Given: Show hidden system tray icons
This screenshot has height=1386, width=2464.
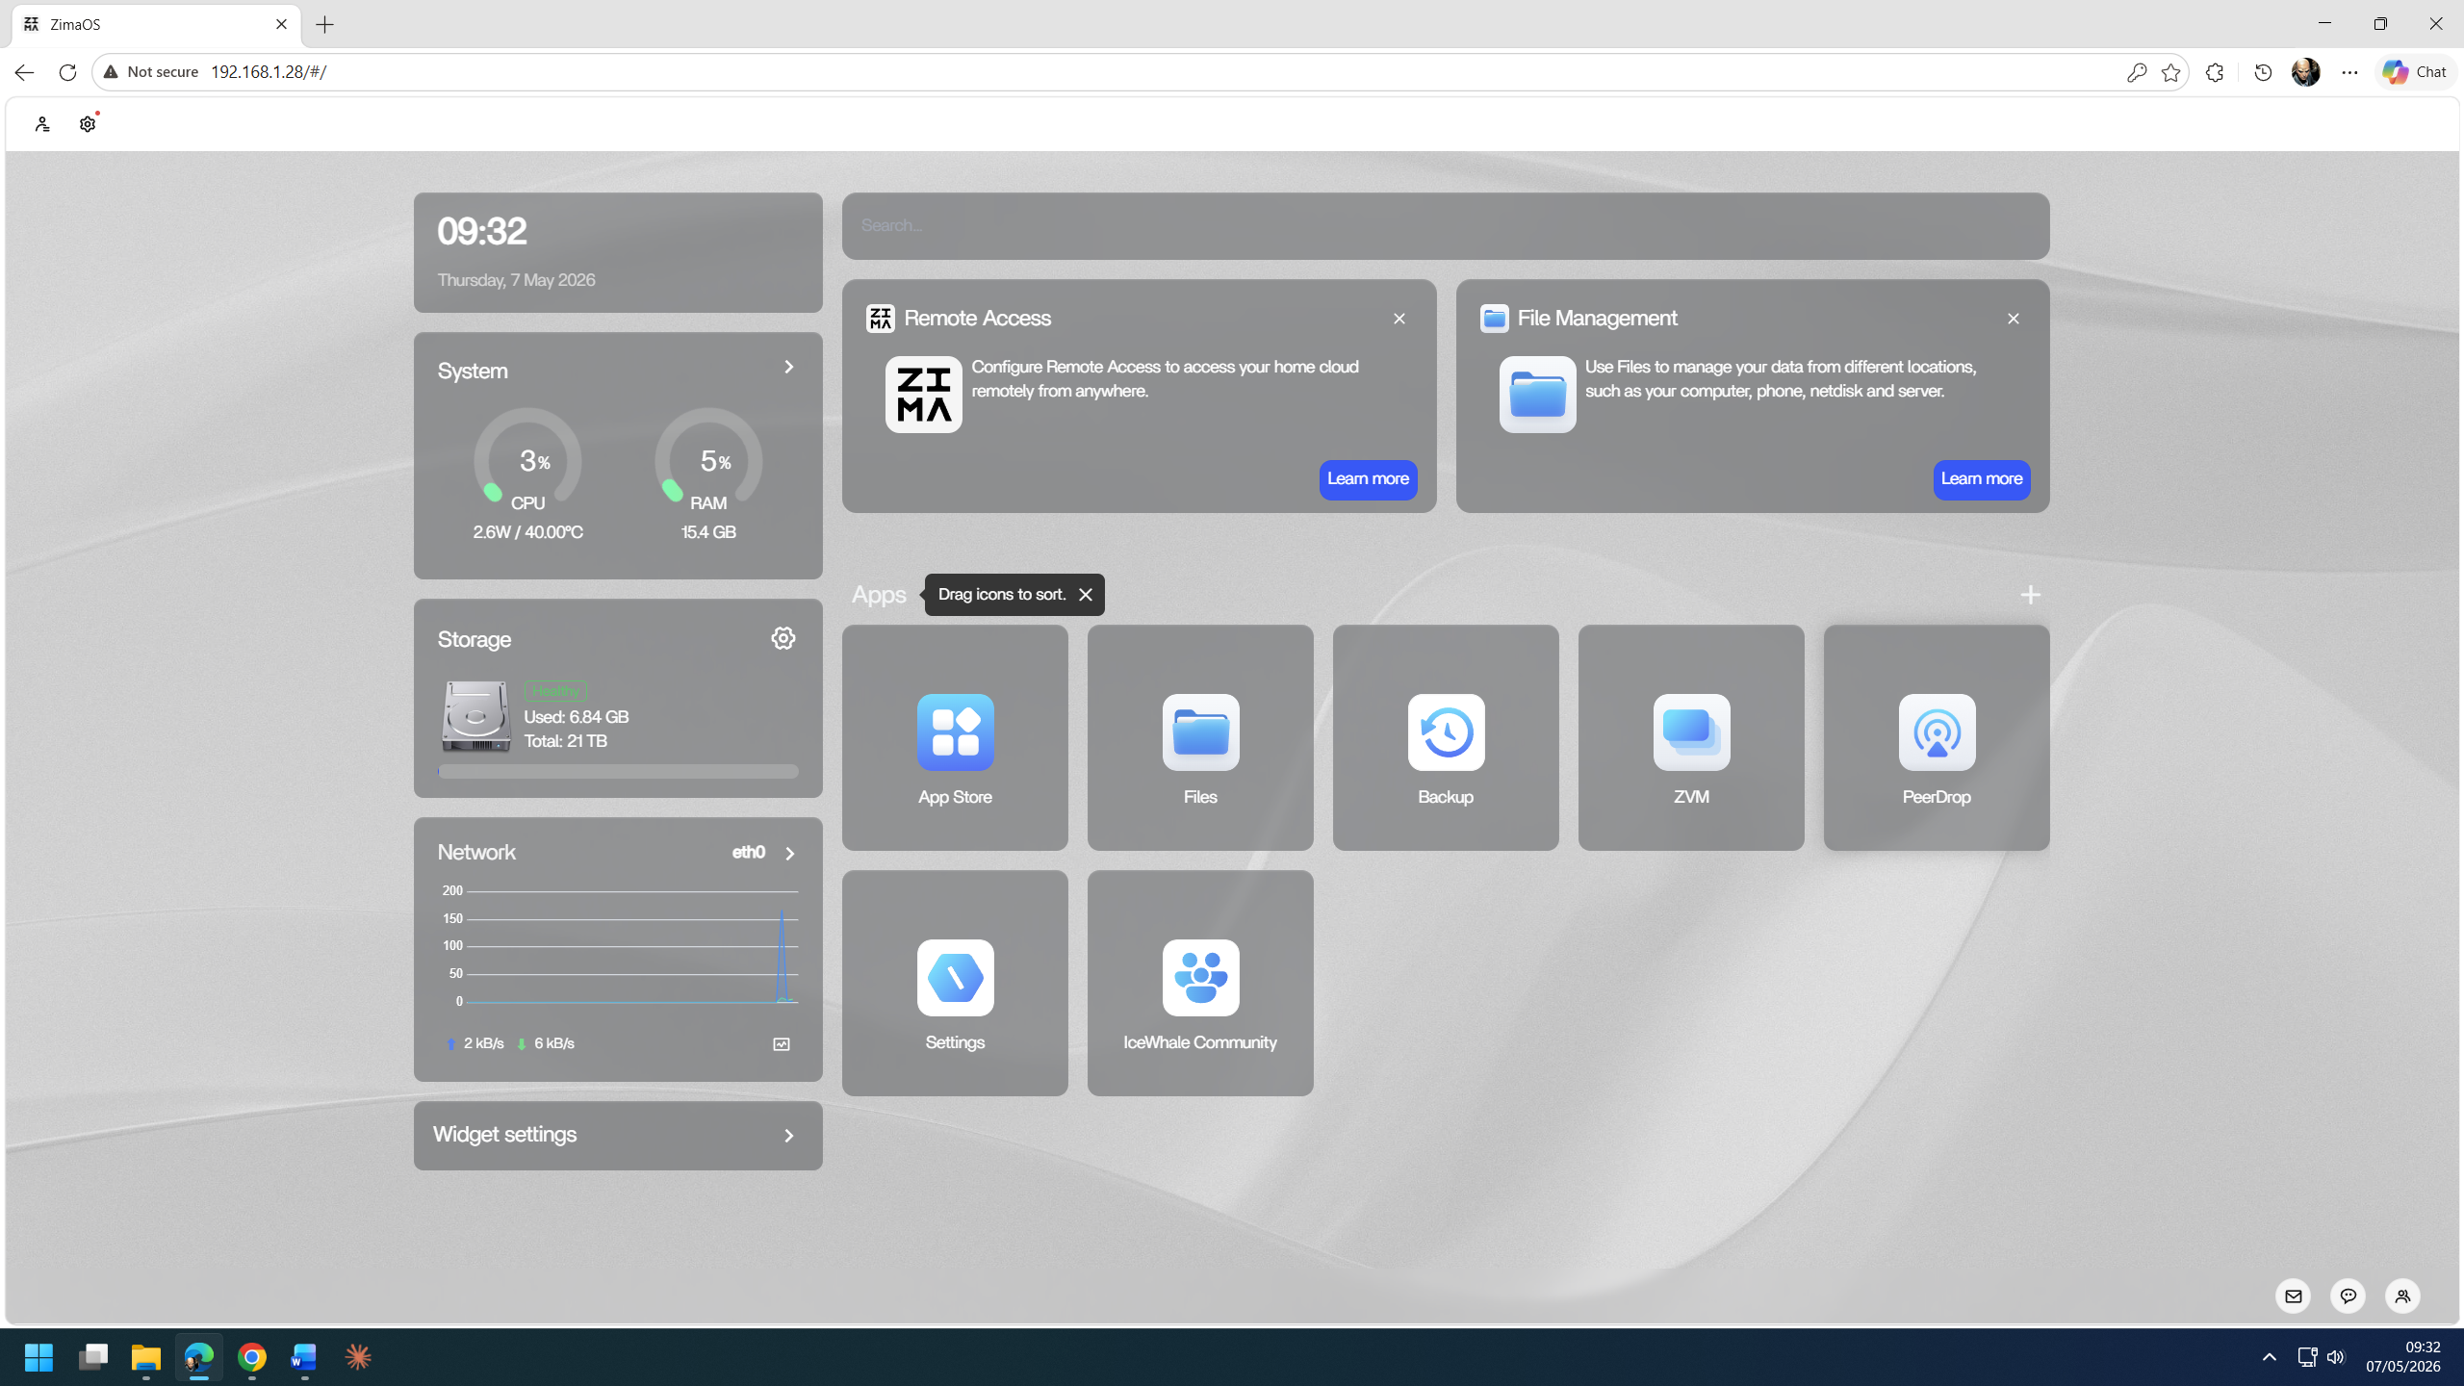Looking at the screenshot, I should (x=2269, y=1357).
